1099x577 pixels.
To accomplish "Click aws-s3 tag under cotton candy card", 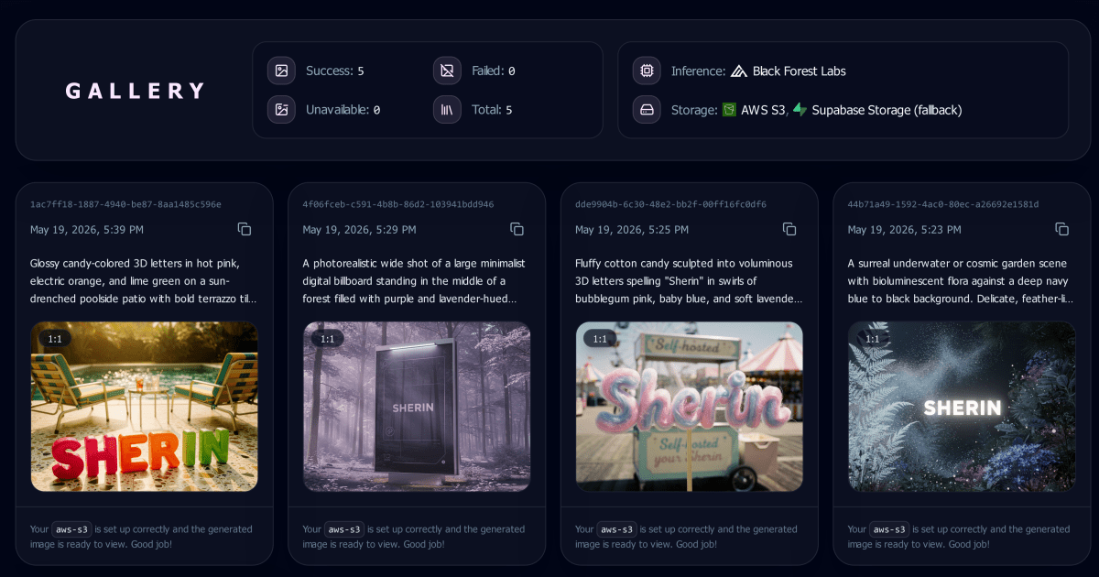I will click(x=617, y=529).
